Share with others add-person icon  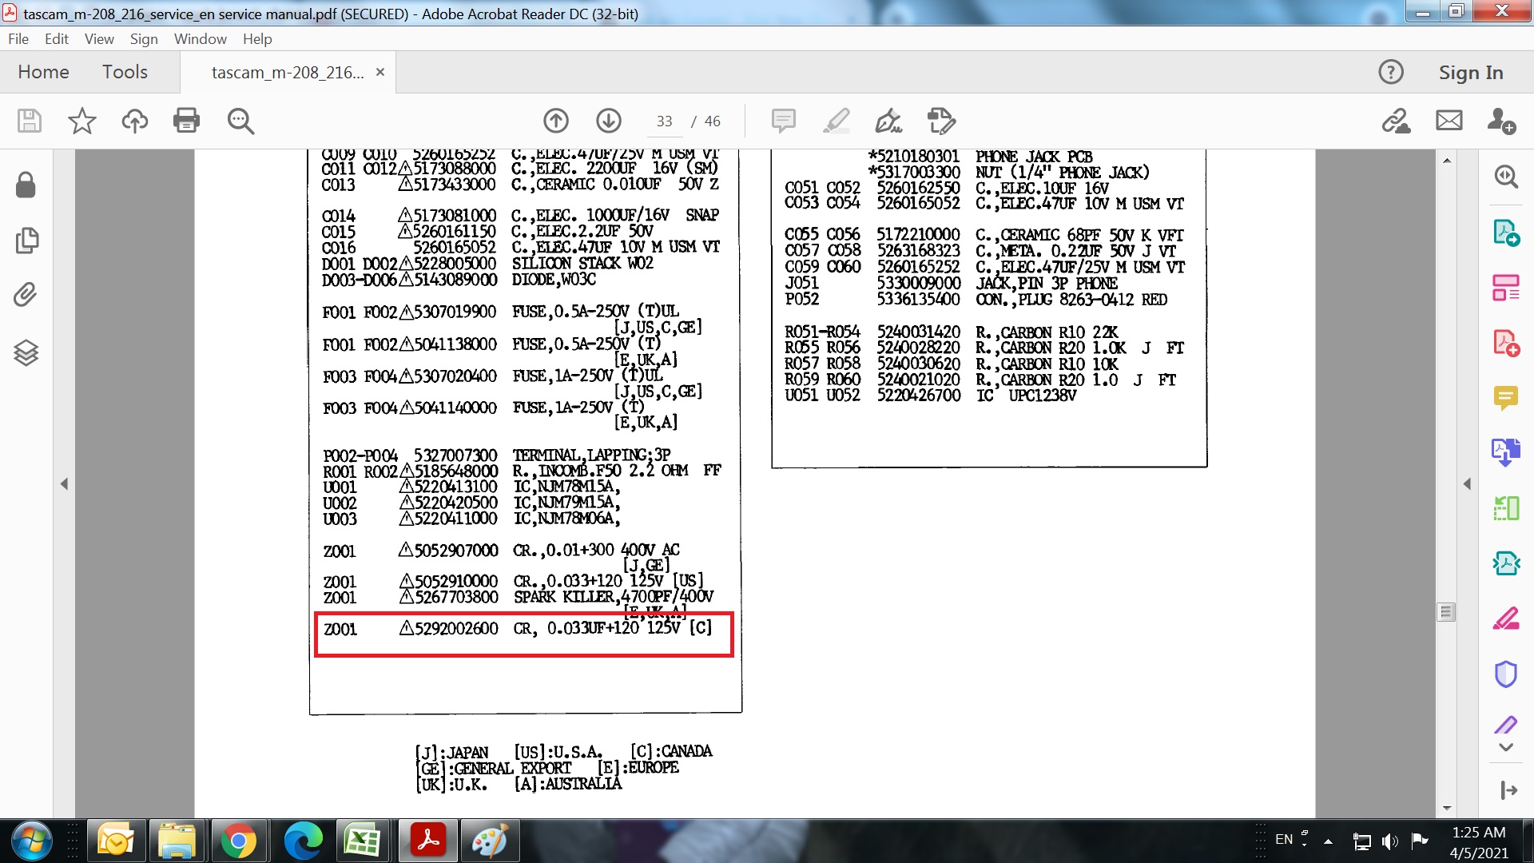(1501, 121)
